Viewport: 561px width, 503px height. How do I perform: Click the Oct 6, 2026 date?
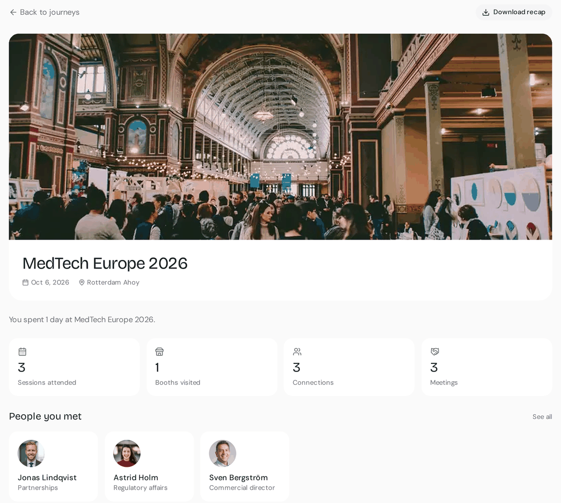pyautogui.click(x=50, y=282)
